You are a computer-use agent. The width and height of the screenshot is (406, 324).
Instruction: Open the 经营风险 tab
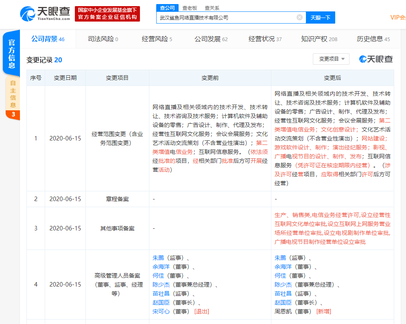coord(156,39)
